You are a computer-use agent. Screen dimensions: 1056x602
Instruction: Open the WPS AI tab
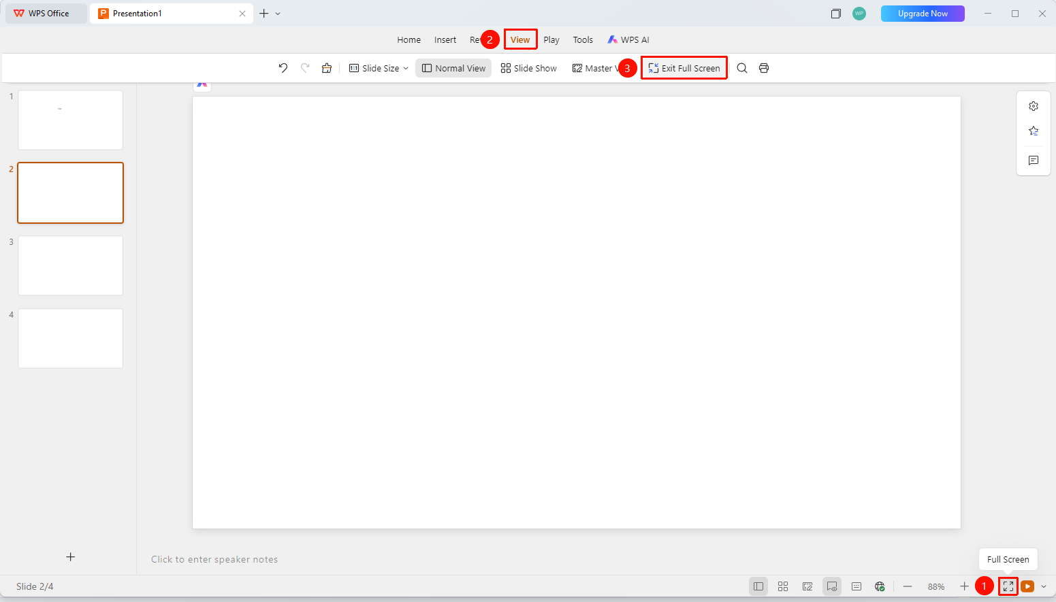tap(628, 40)
